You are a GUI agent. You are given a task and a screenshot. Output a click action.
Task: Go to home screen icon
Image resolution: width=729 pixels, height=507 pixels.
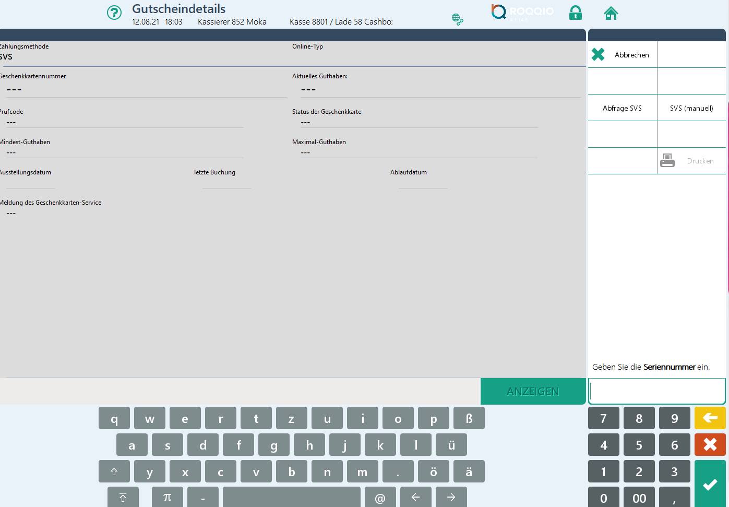(611, 13)
